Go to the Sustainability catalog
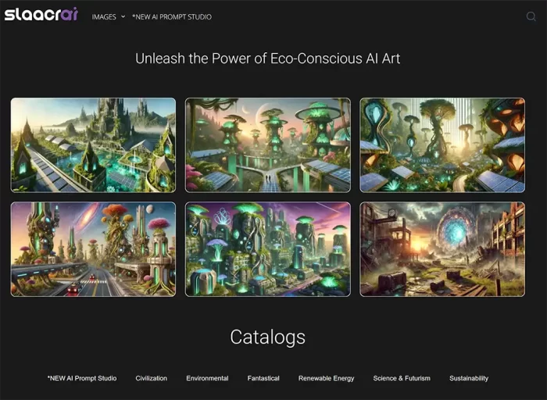Screen dimensions: 547x400 coord(469,378)
